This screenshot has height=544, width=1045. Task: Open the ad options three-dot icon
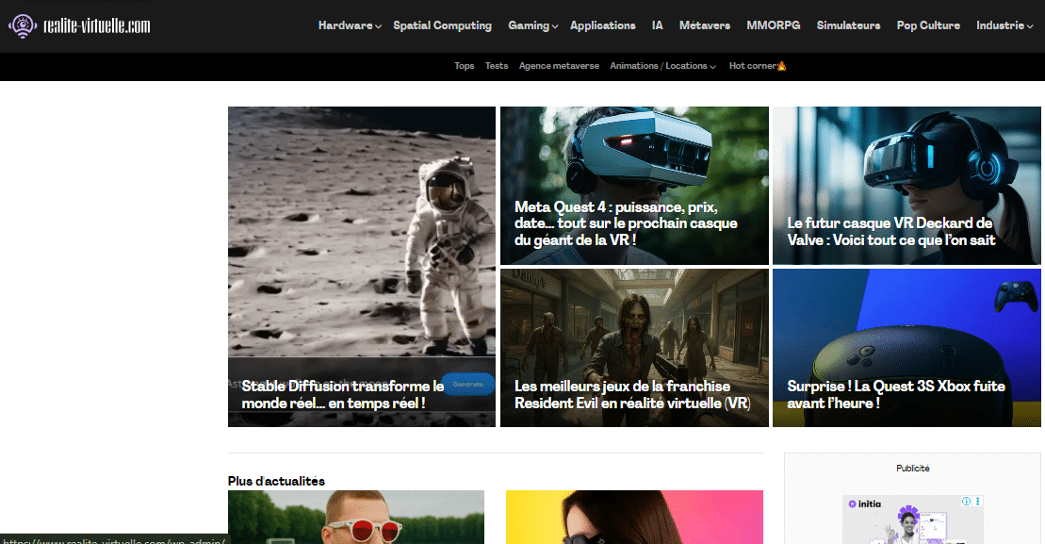(978, 502)
